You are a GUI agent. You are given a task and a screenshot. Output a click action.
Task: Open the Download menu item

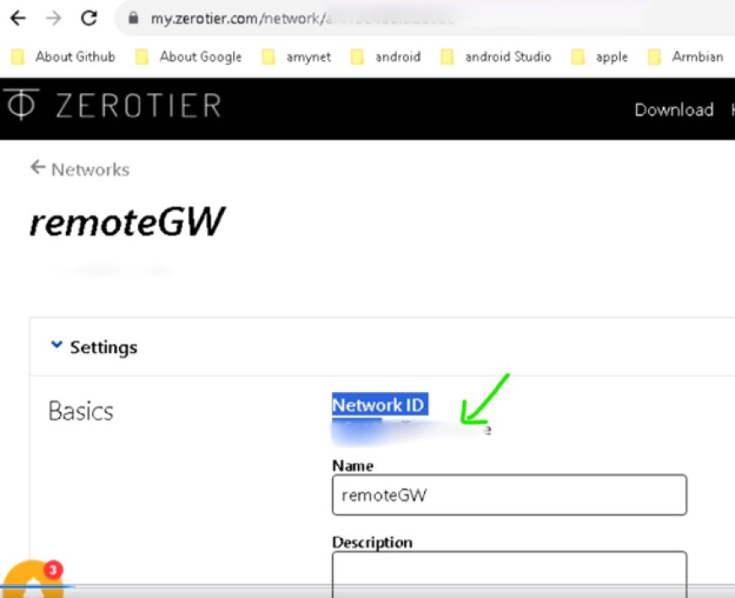[x=674, y=110]
